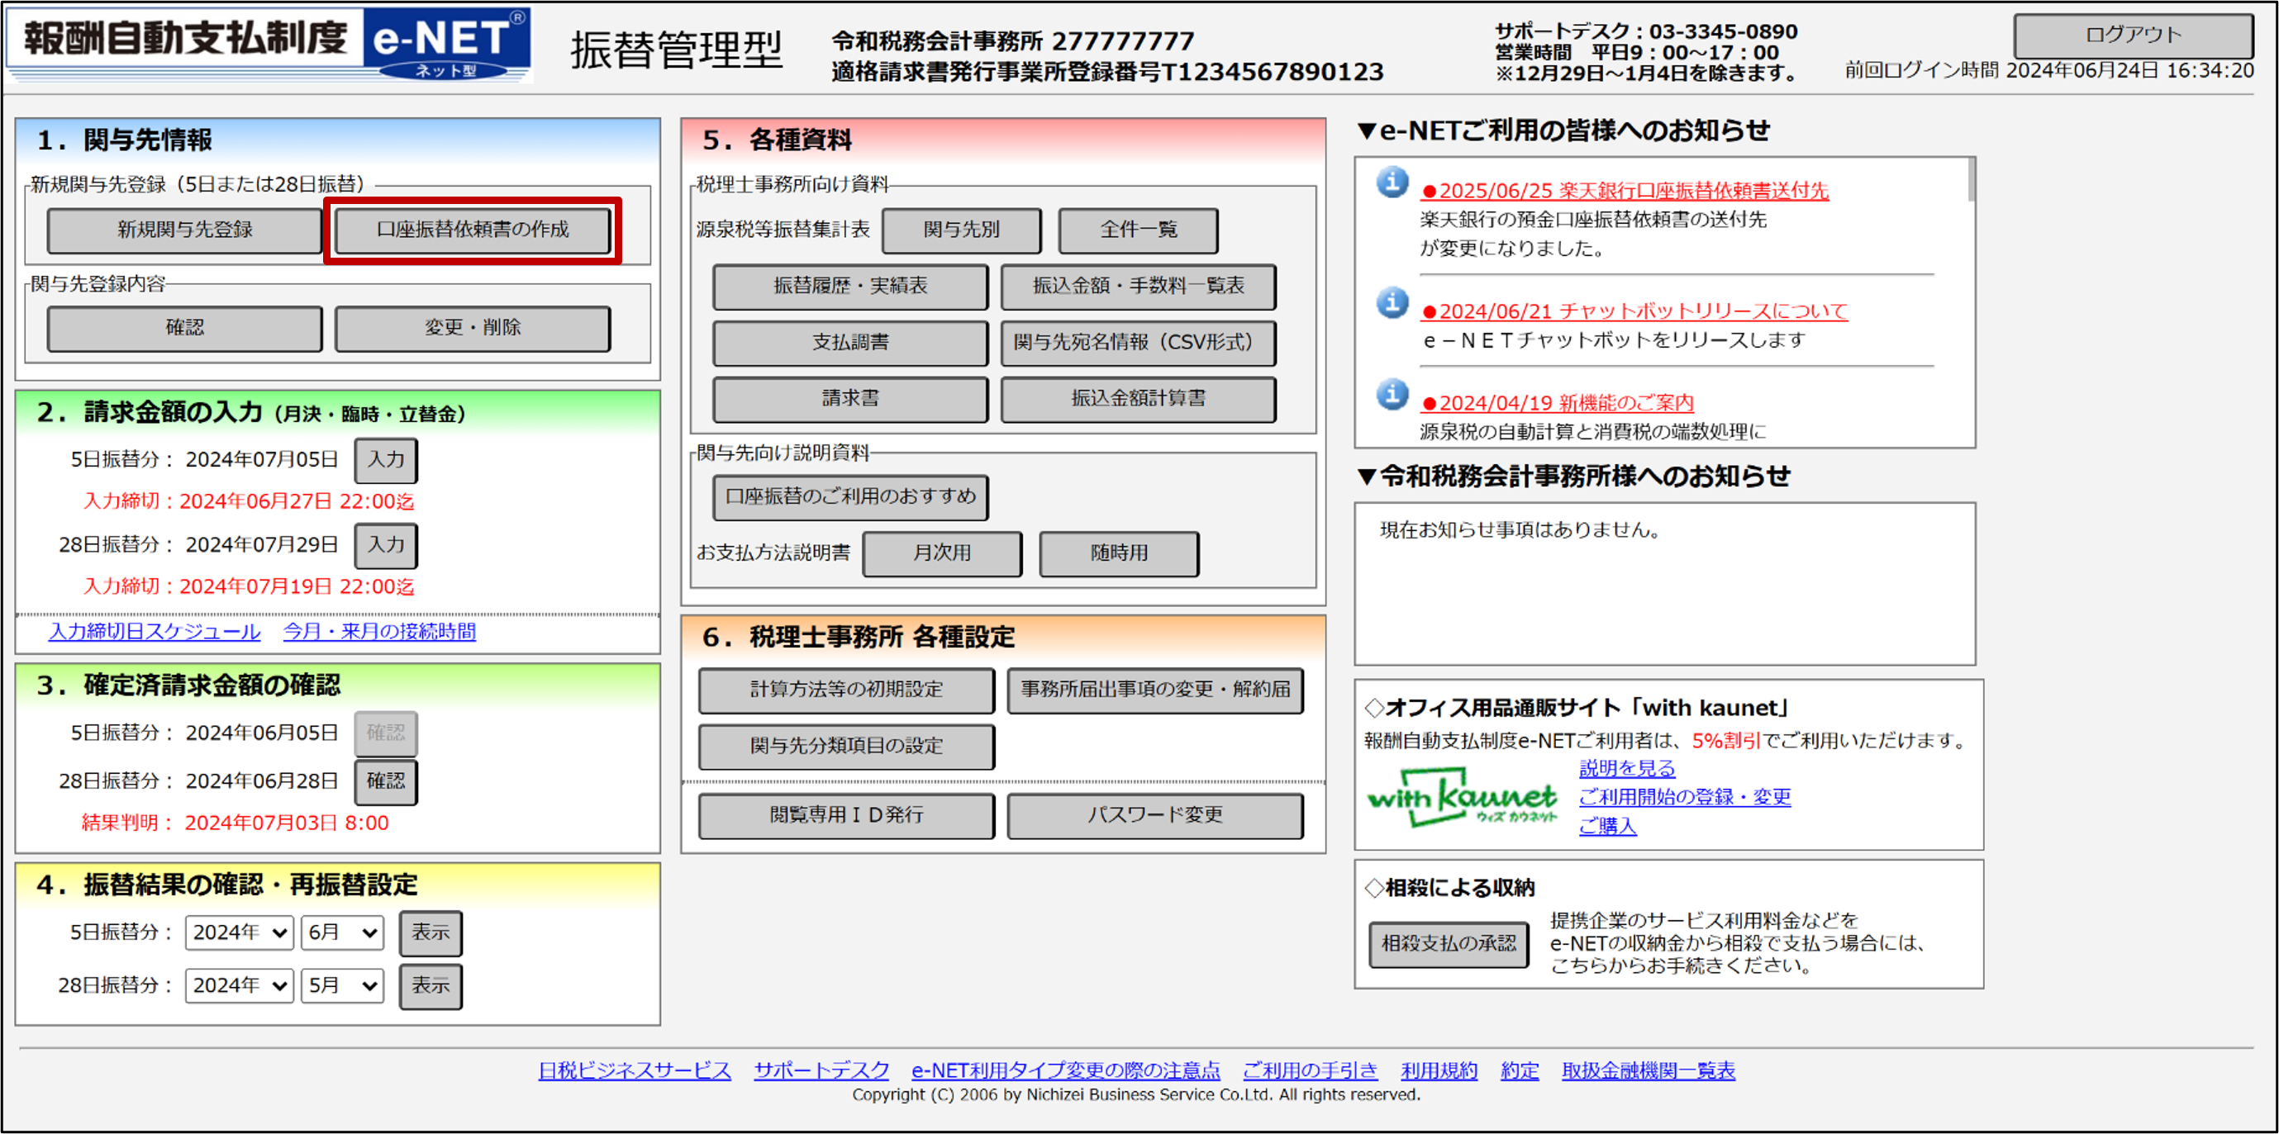Open 振替履歴・実績表 report

(849, 287)
